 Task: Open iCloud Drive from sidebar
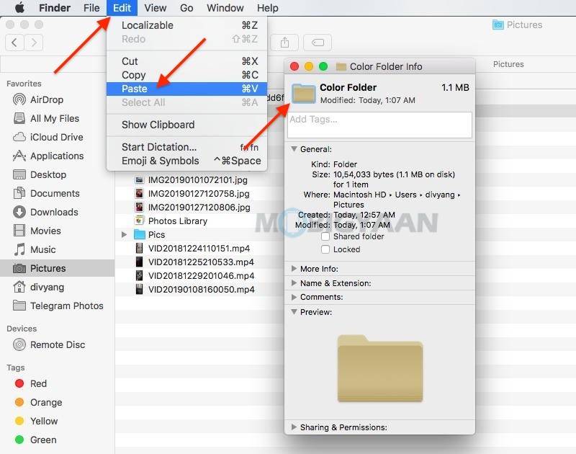[19, 137]
